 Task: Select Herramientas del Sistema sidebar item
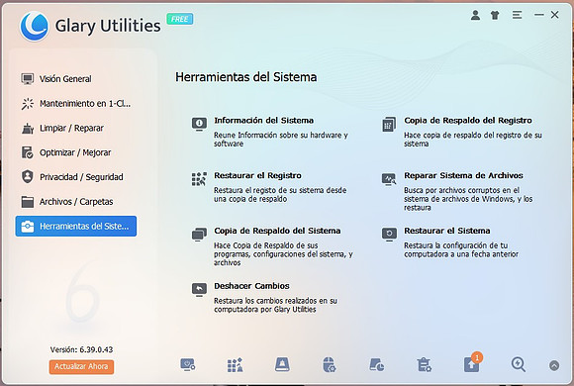click(x=76, y=227)
